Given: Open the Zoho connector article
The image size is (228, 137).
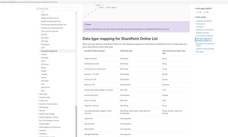Looking at the screenshot, I should [x=43, y=91].
